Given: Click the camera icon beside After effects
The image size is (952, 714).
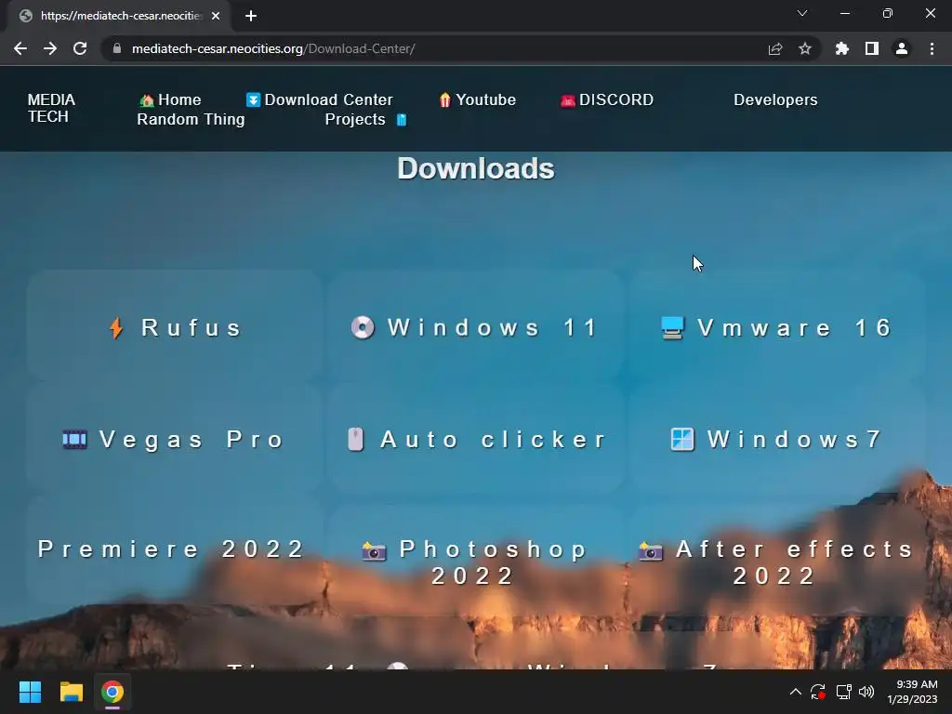Looking at the screenshot, I should pos(650,550).
